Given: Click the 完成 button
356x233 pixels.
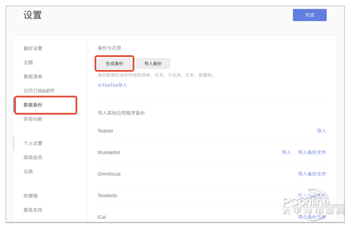Looking at the screenshot, I should pos(309,15).
